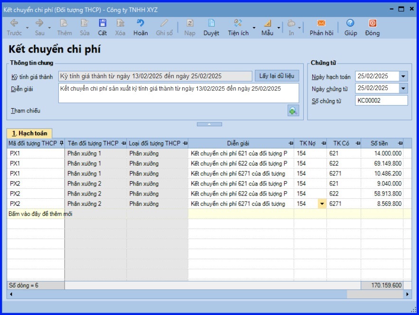419x315 pixels.
Task: Click Lấy lại dữ liệu button
Action: click(x=277, y=76)
